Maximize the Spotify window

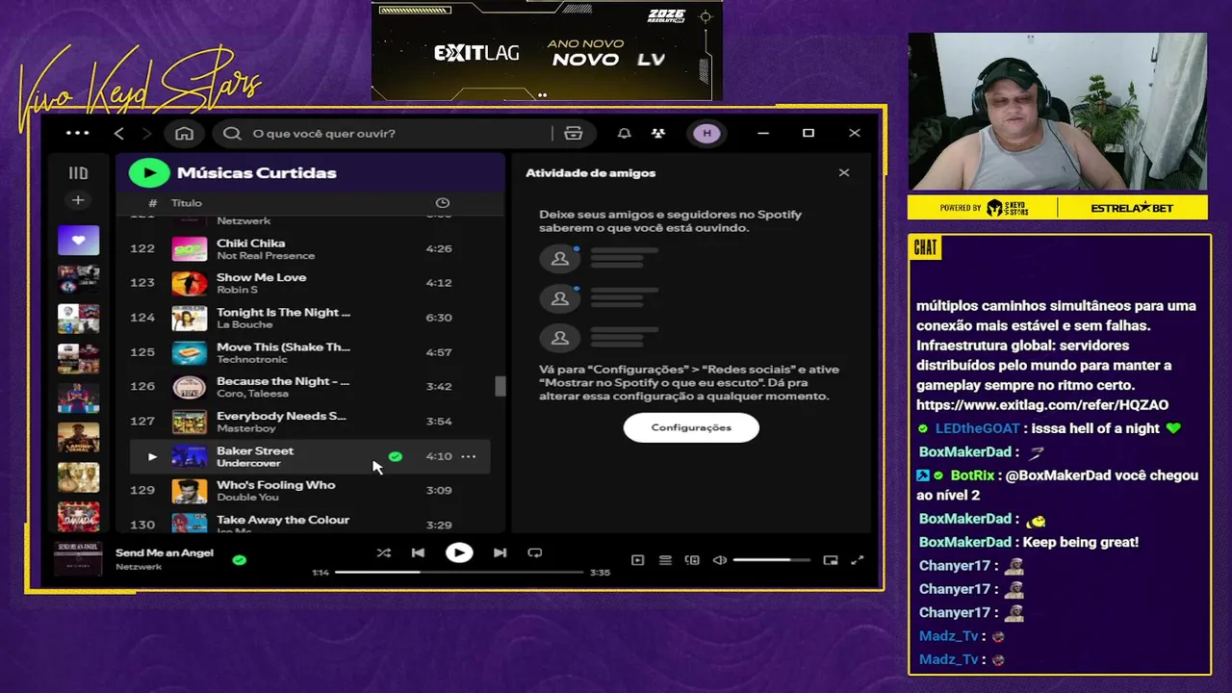click(808, 133)
